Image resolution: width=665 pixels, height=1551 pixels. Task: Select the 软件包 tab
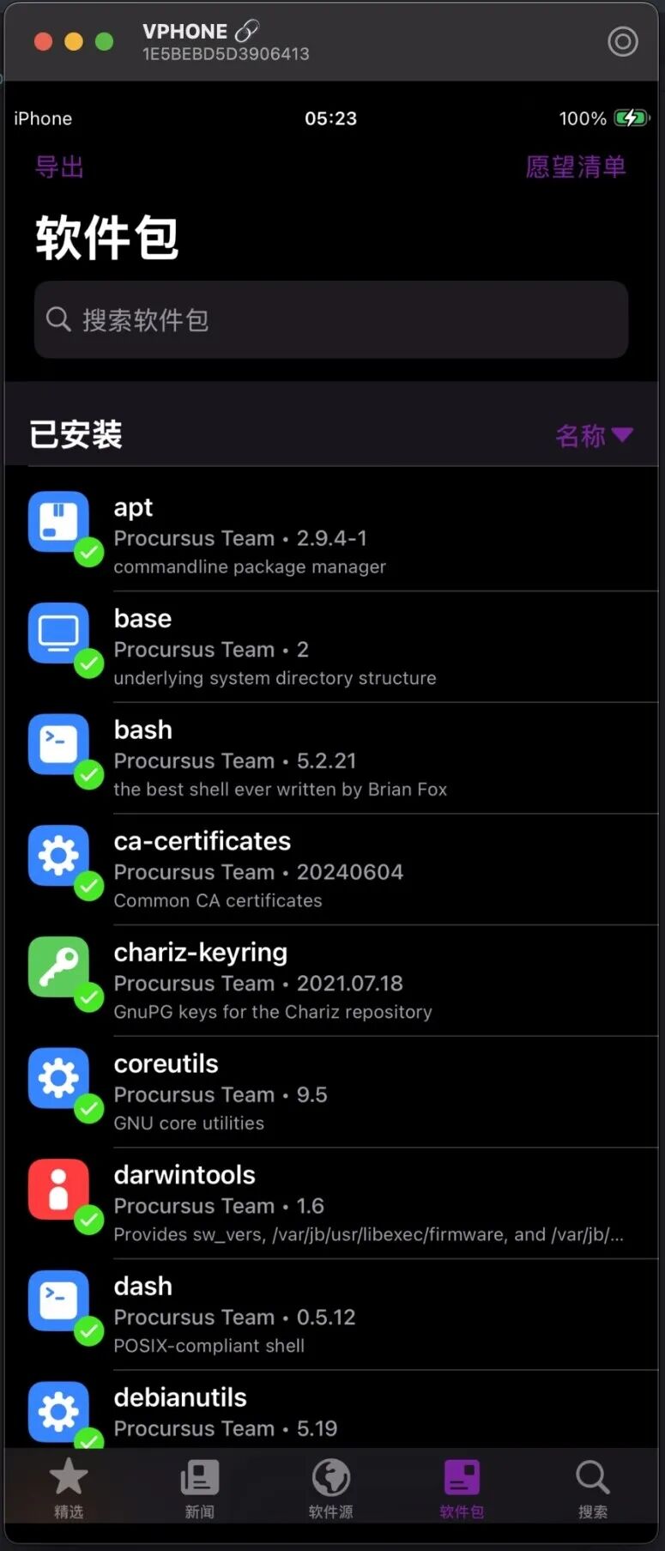[462, 1488]
